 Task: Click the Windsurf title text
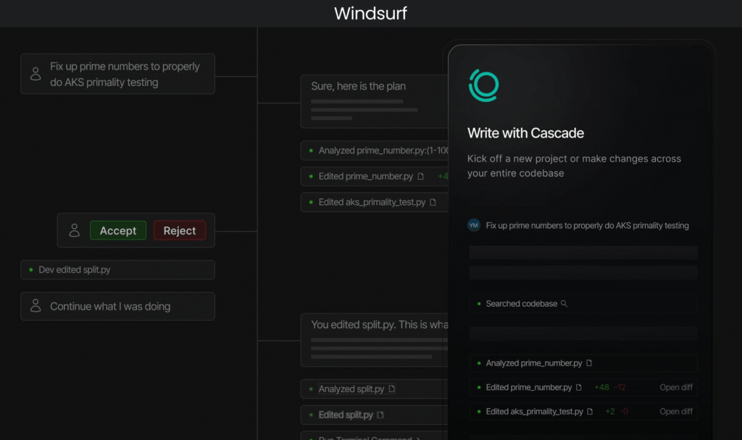370,13
